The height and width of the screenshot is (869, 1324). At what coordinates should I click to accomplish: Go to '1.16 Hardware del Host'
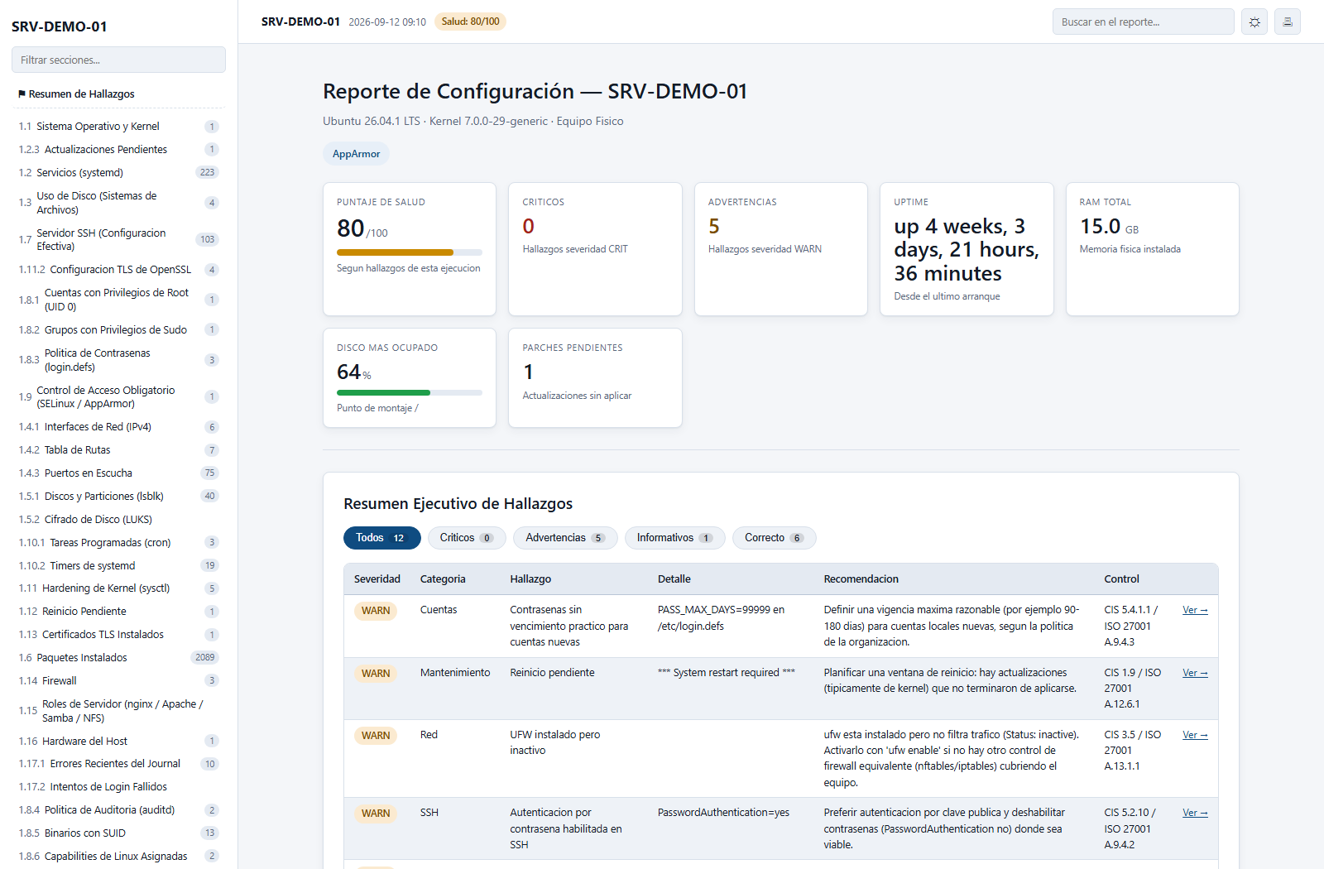(118, 742)
